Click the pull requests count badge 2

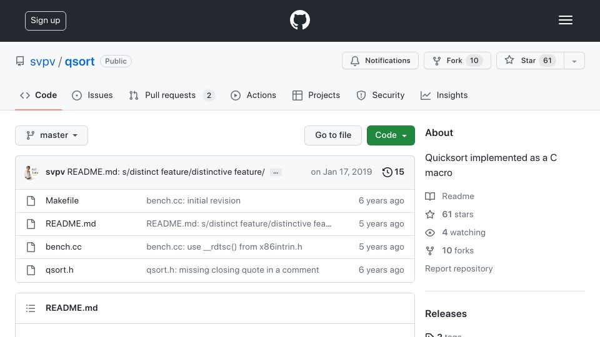click(209, 95)
